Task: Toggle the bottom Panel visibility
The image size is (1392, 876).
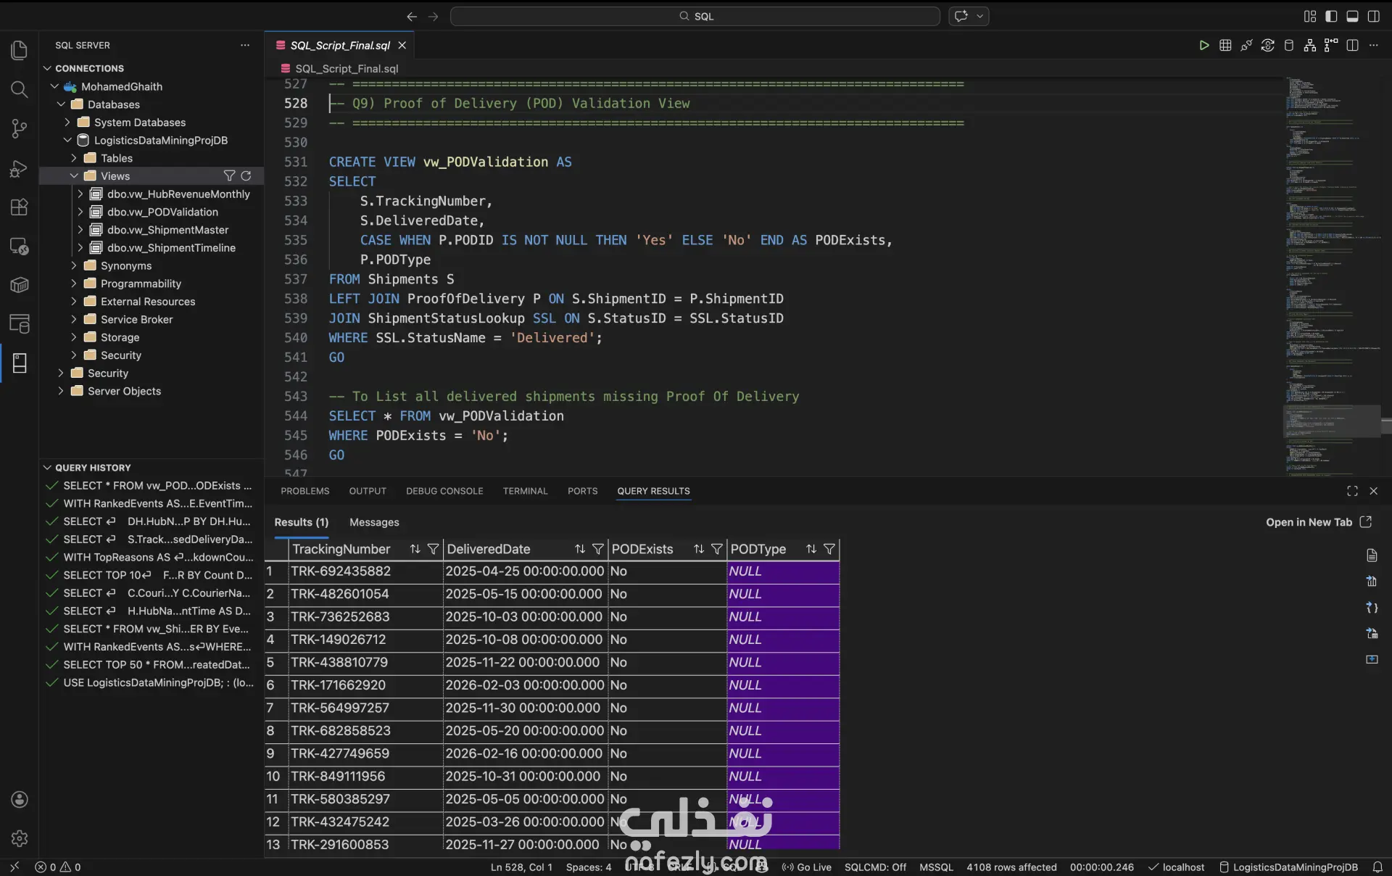Action: [x=1352, y=16]
